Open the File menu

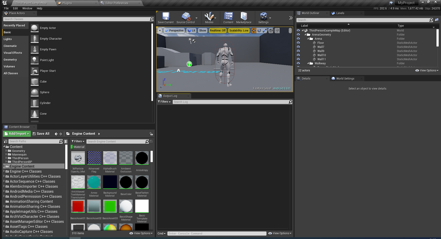click(x=6, y=8)
